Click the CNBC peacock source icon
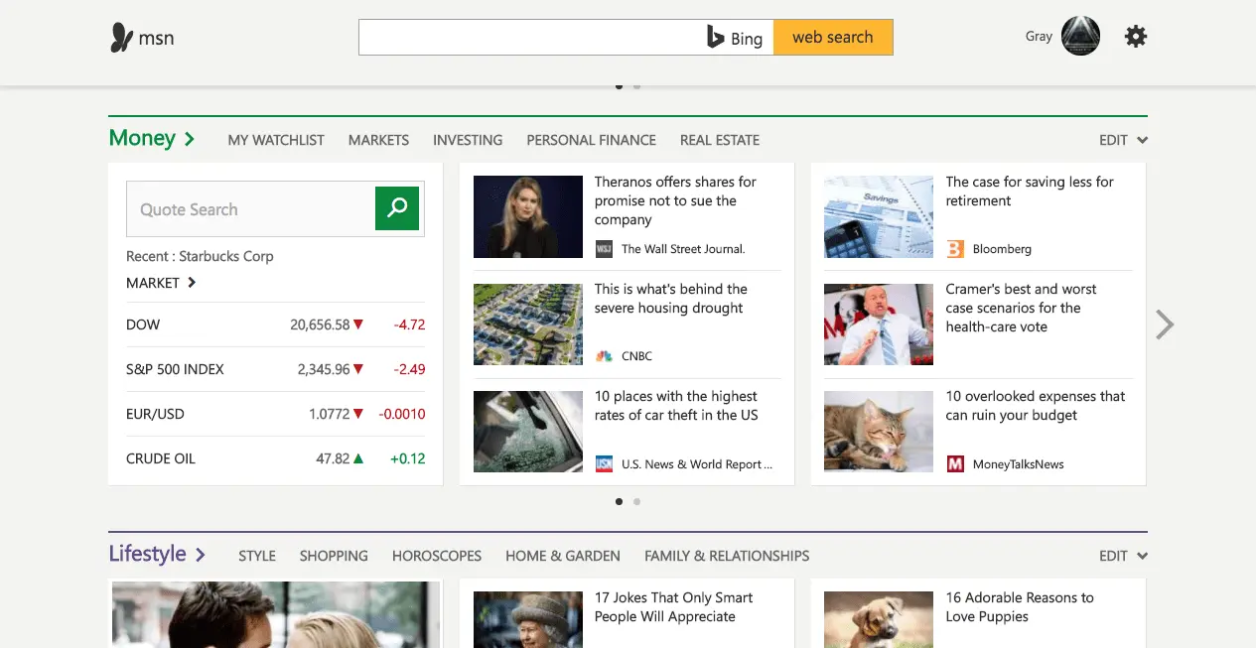This screenshot has width=1256, height=648. tap(604, 356)
